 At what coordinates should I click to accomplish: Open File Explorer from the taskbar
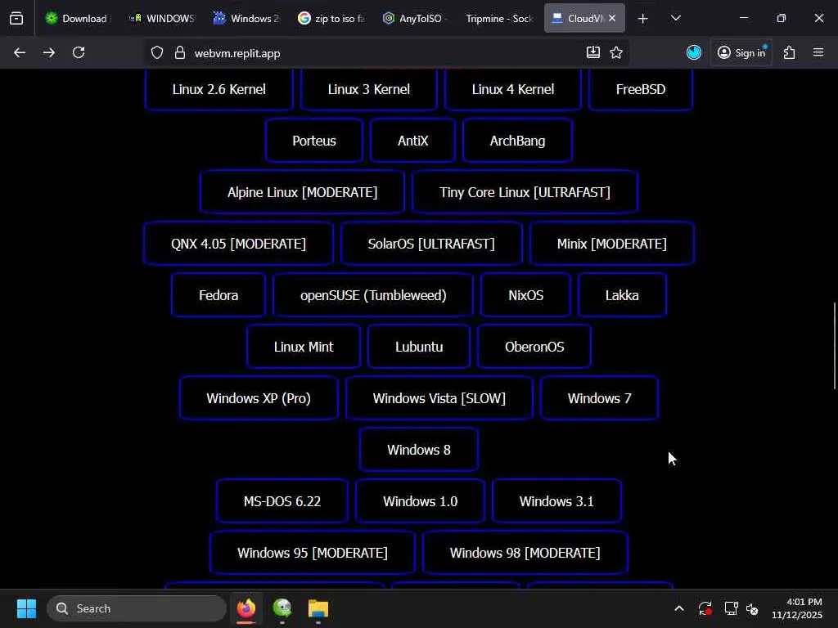(318, 608)
